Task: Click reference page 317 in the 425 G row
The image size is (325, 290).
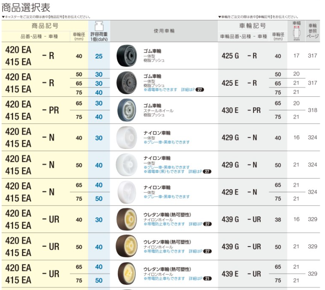Action: point(312,56)
